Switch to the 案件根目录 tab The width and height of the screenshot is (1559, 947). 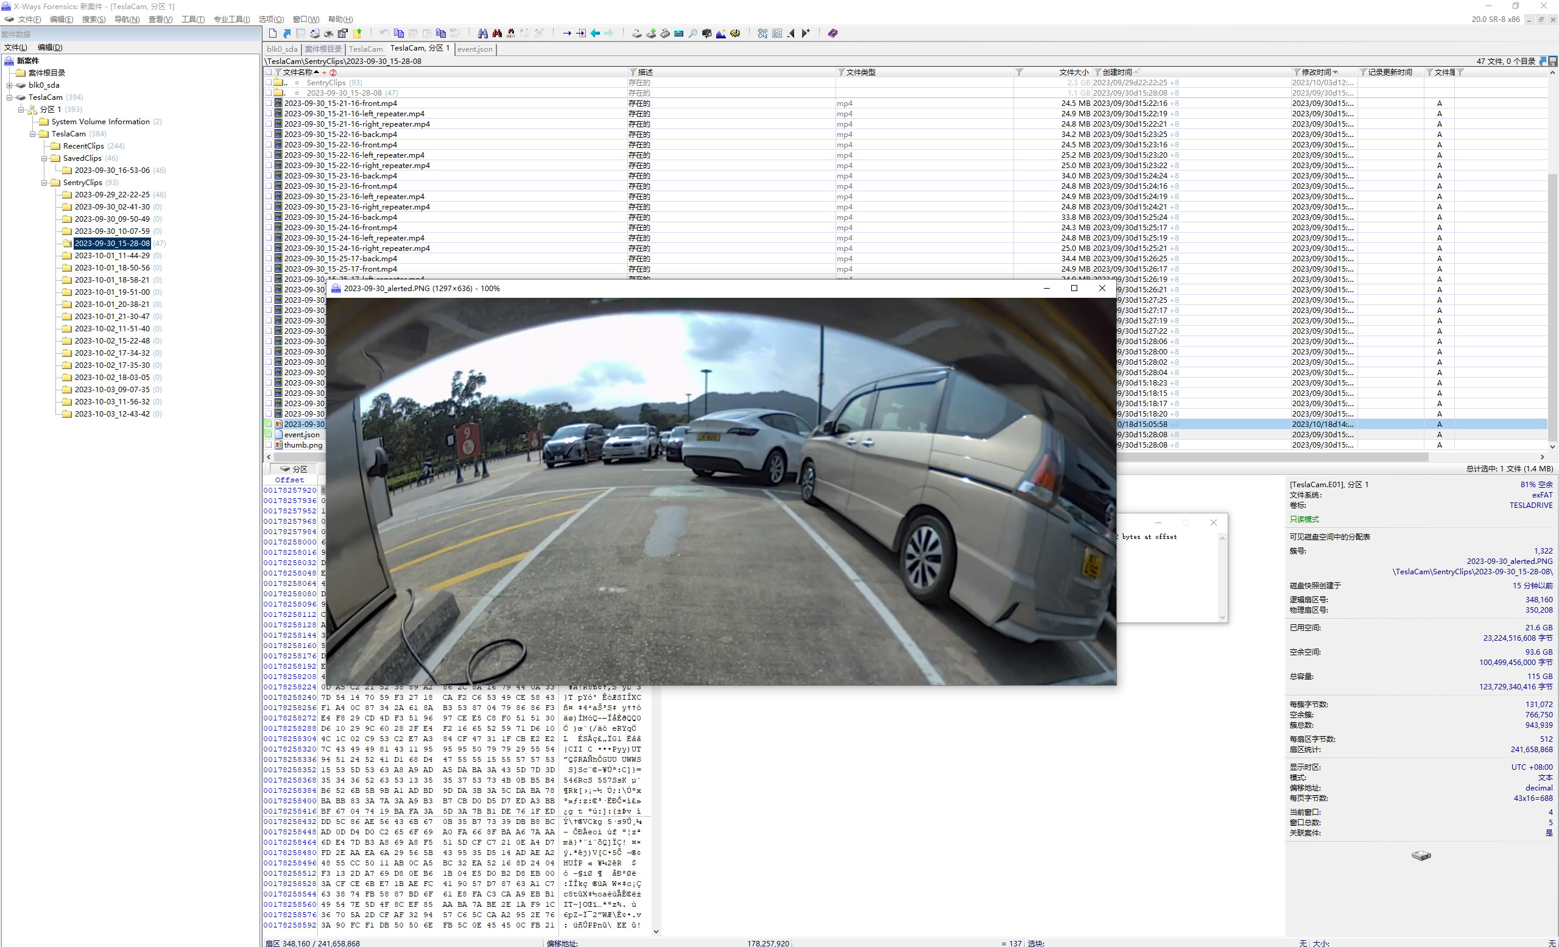(x=323, y=49)
